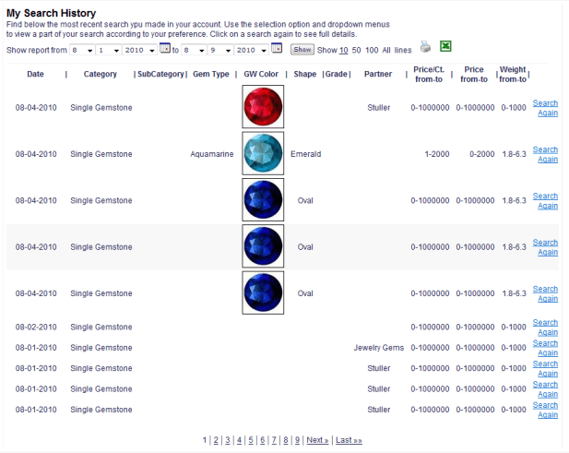Open the start date calendar picker
The image size is (569, 453).
click(x=165, y=49)
